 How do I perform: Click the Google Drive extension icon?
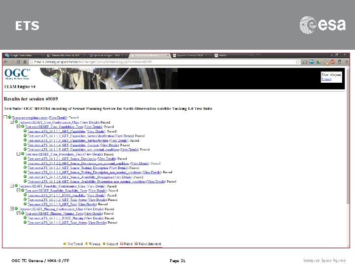[319, 62]
